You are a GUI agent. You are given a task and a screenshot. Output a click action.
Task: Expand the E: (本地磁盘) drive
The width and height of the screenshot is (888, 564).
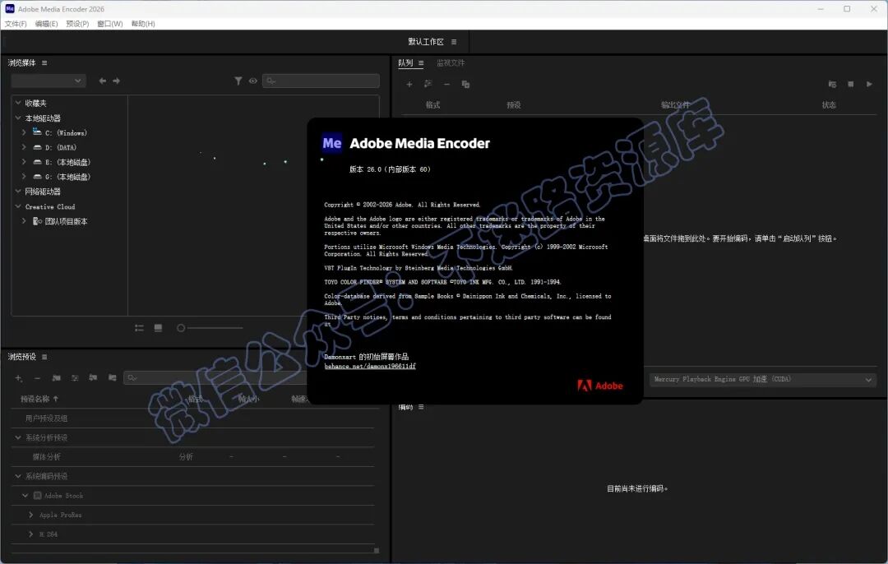(x=24, y=162)
